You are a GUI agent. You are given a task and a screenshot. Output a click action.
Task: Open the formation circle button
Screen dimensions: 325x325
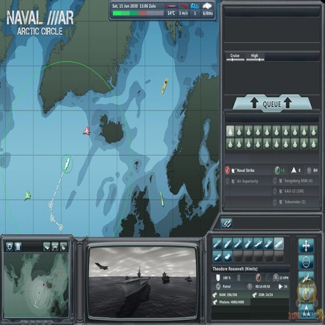coord(306,262)
